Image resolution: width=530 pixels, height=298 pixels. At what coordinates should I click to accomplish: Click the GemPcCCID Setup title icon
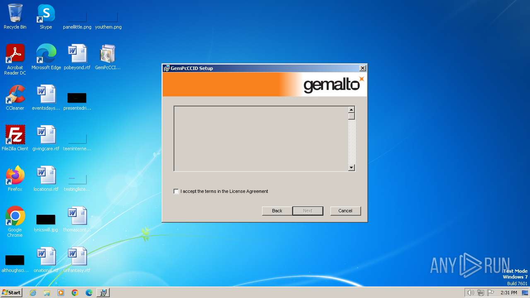click(166, 68)
